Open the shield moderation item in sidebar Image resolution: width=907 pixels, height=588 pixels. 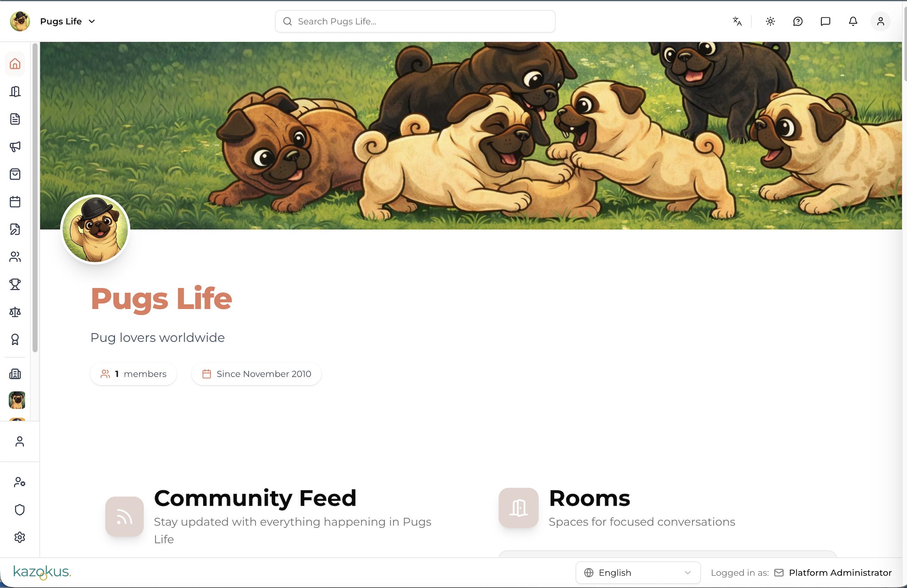(19, 510)
